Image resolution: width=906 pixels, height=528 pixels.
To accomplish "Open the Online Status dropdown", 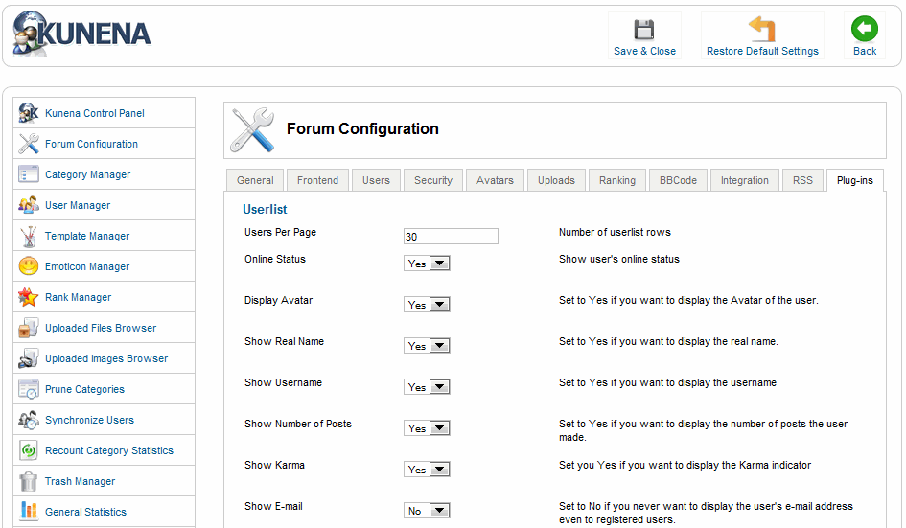I will 427,264.
